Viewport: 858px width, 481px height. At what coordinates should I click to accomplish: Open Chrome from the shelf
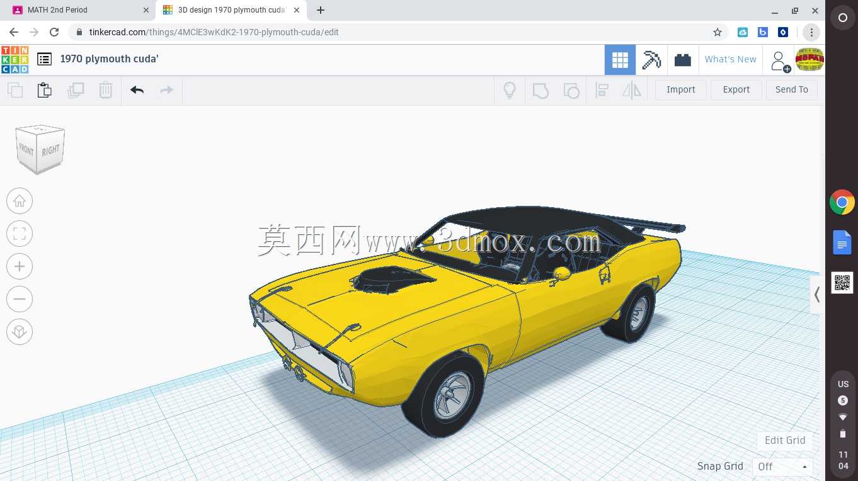(x=842, y=203)
